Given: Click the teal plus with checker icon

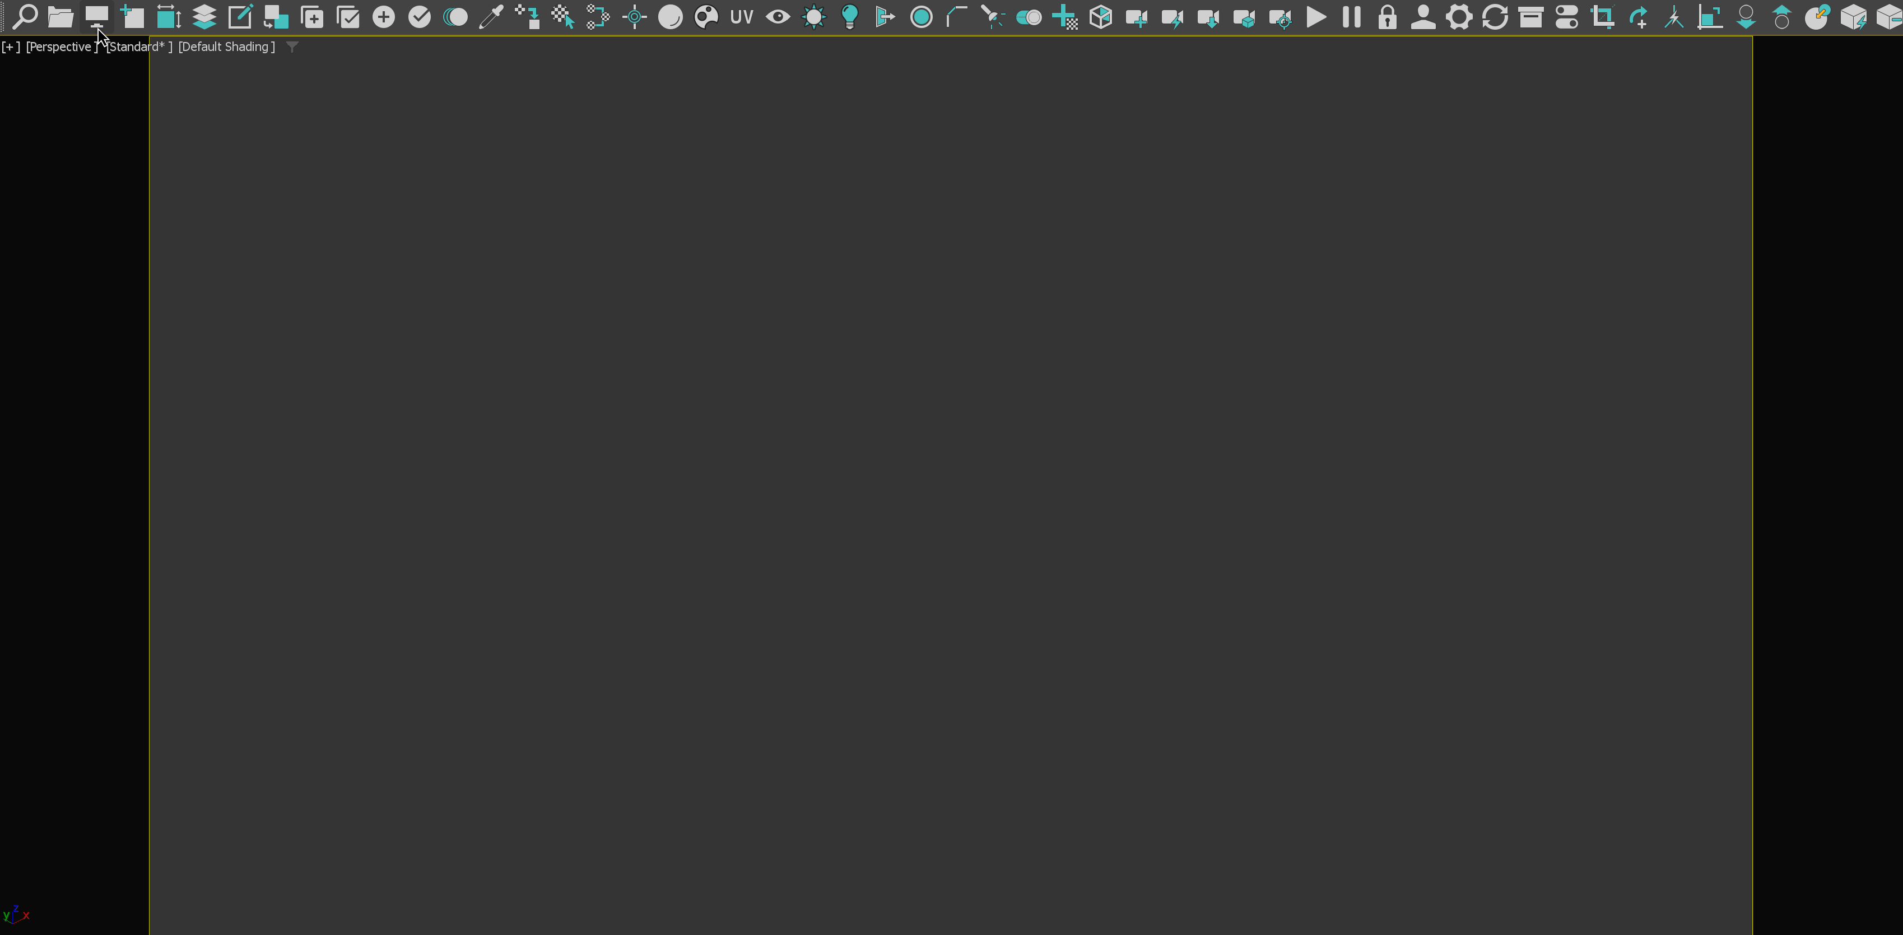Looking at the screenshot, I should point(1064,16).
